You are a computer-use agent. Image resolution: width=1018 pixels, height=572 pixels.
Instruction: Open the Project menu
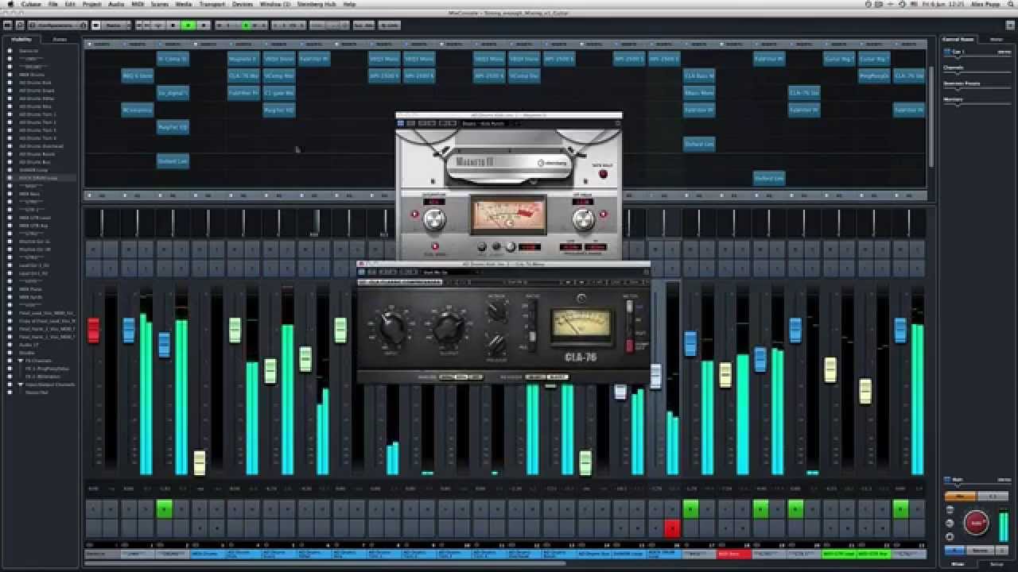[91, 4]
